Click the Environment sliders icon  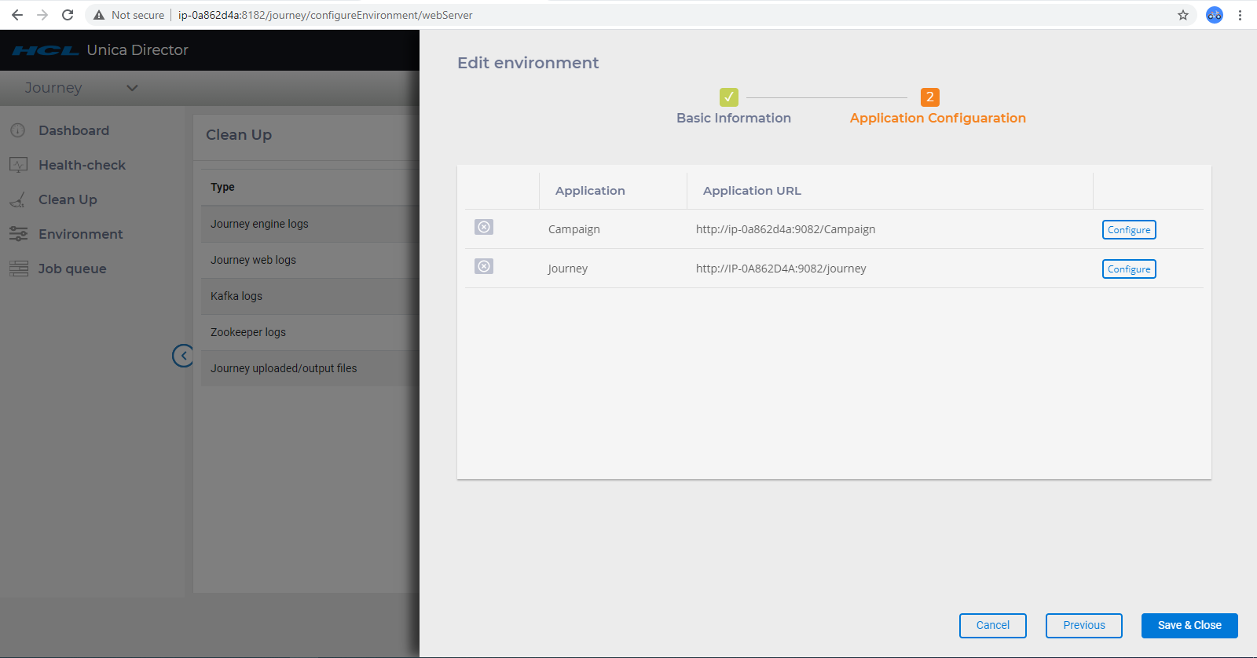pyautogui.click(x=18, y=234)
